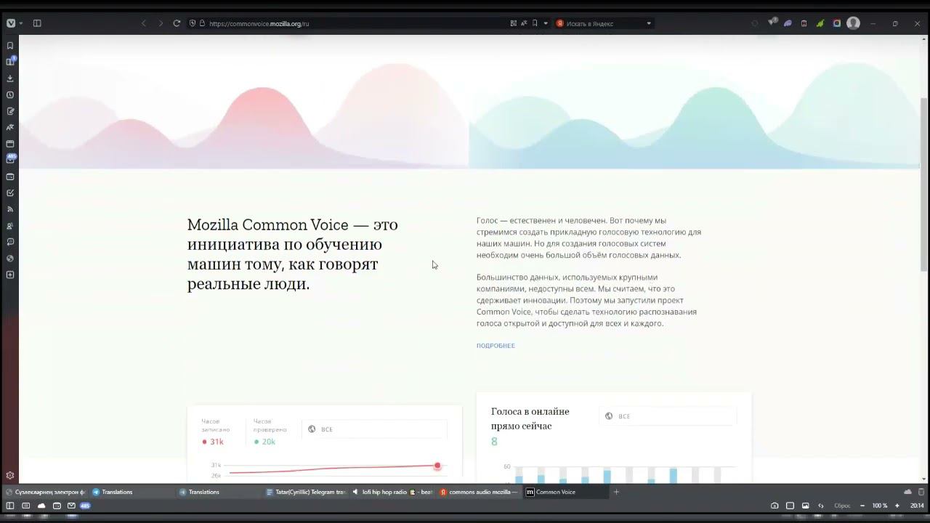This screenshot has width=930, height=523.
Task: Switch to the commons audio mozilla tab
Action: pos(479,492)
